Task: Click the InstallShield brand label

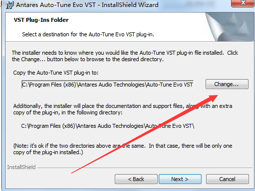Action: pyautogui.click(x=21, y=167)
